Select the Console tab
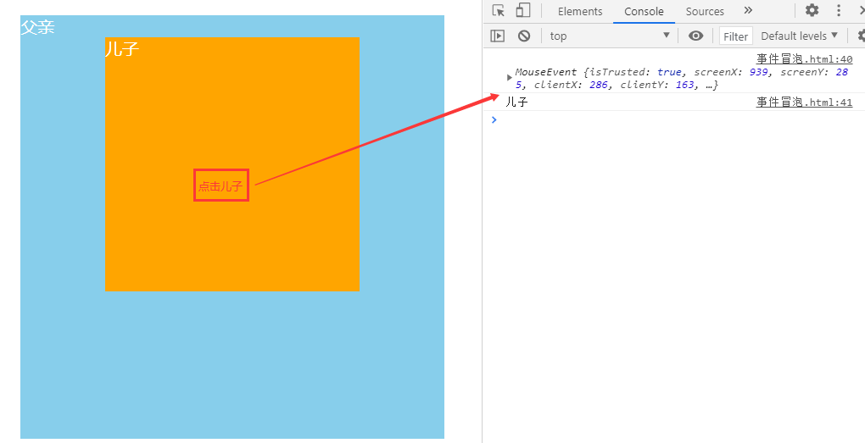The height and width of the screenshot is (443, 865). 644,11
